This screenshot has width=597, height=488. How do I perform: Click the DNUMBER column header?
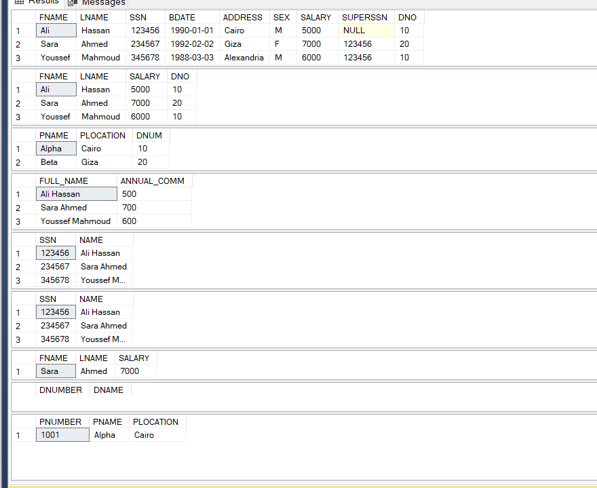pos(60,390)
